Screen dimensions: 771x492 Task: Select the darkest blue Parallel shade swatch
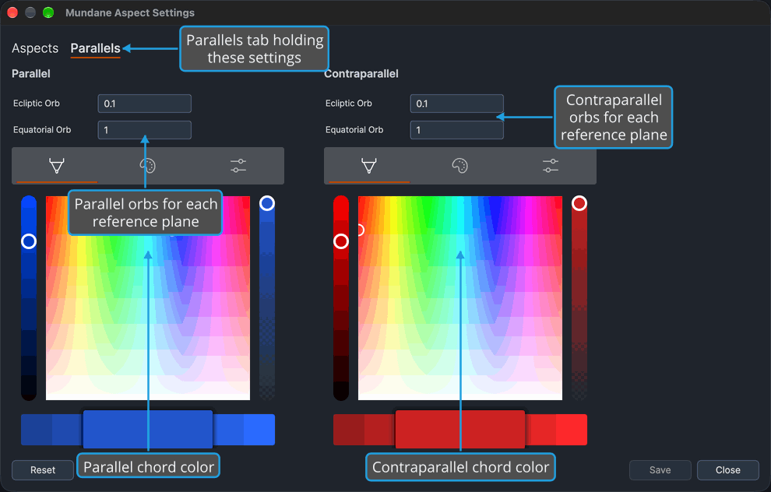[x=37, y=430]
